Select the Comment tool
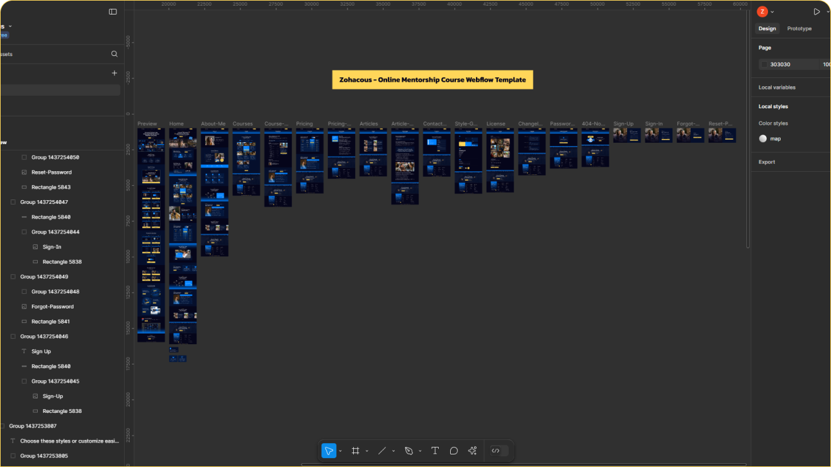 [454, 451]
